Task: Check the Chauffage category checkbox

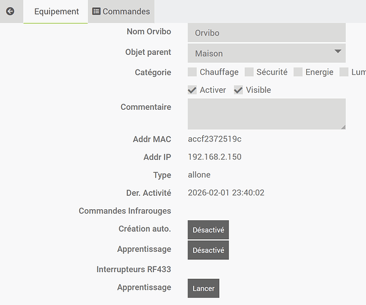Action: (x=192, y=72)
